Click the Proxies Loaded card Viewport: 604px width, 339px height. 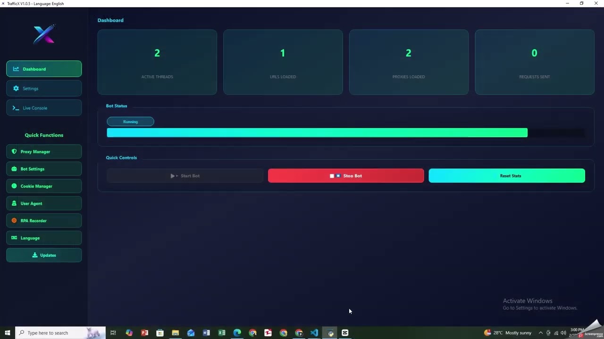click(x=409, y=62)
